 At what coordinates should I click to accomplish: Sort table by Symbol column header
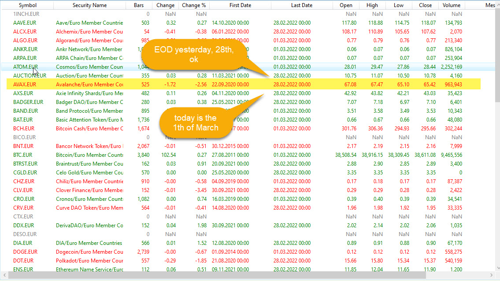(x=27, y=5)
